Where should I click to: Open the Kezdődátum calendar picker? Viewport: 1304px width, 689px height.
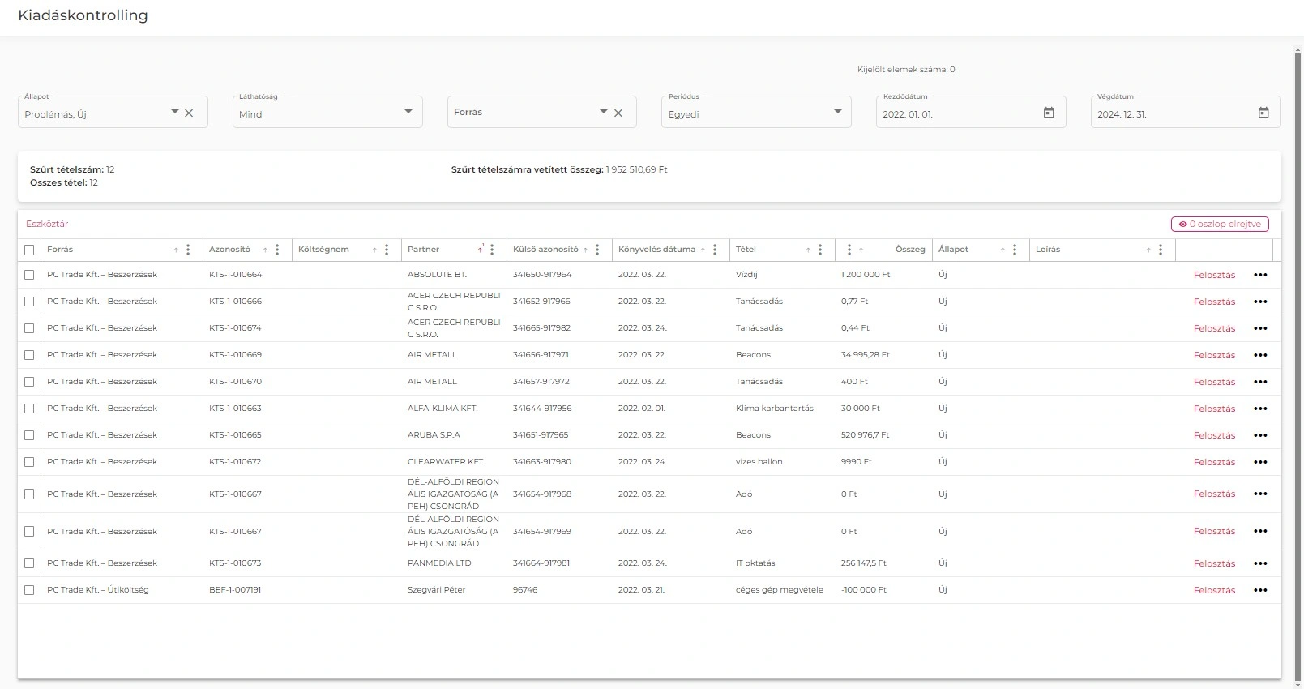tap(1049, 113)
